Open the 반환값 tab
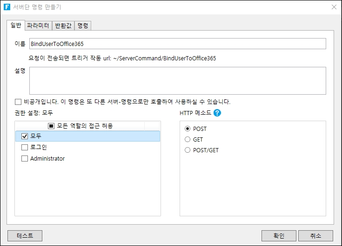Viewport: 342px width, 246px height. coord(62,26)
